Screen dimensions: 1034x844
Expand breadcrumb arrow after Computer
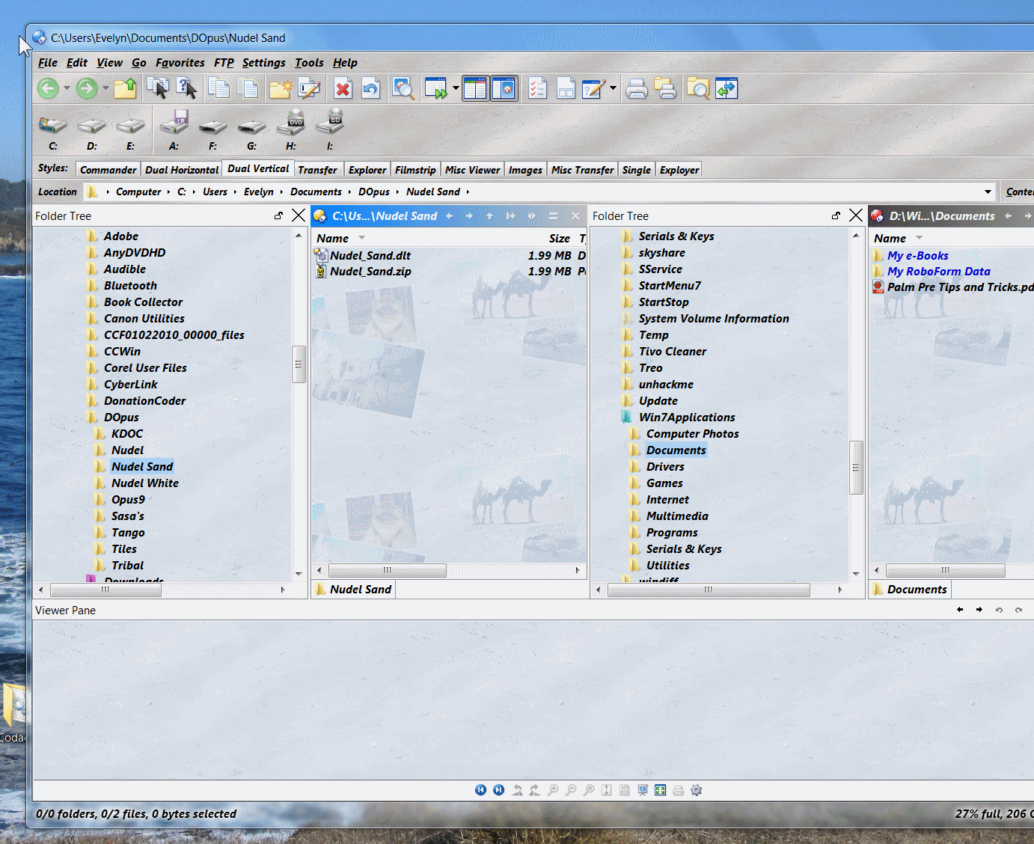coord(169,192)
